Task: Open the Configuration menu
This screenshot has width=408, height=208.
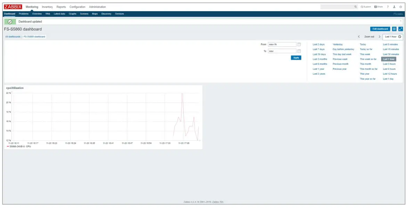Action: [77, 7]
